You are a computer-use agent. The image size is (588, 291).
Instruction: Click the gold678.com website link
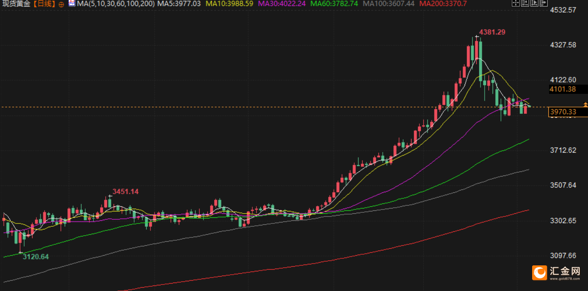(x=564, y=278)
